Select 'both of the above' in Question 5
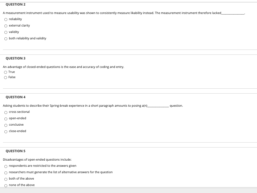This screenshot has width=257, height=193. pyautogui.click(x=6, y=179)
